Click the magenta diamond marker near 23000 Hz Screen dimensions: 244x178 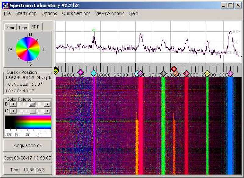(x=230, y=73)
